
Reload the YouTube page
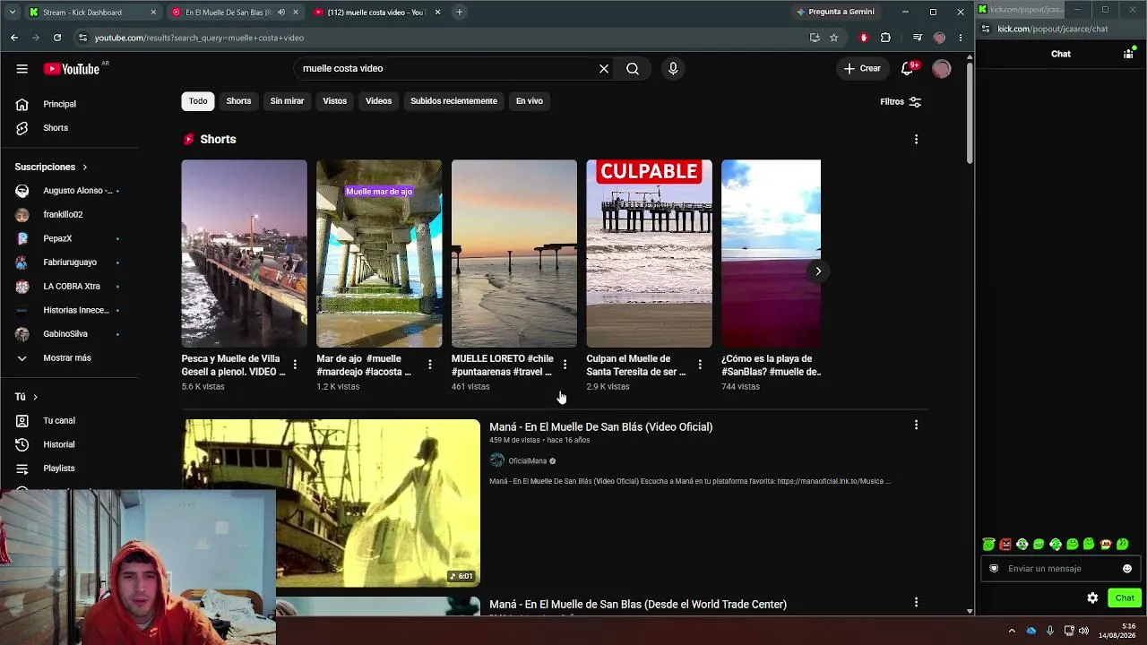click(x=57, y=38)
